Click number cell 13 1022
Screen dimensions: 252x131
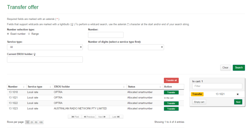coord(13,103)
